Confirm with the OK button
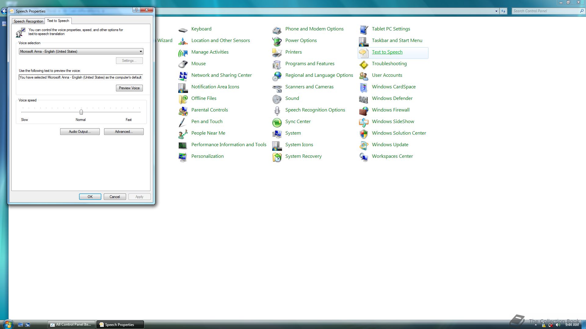Image resolution: width=586 pixels, height=329 pixels. (x=90, y=197)
